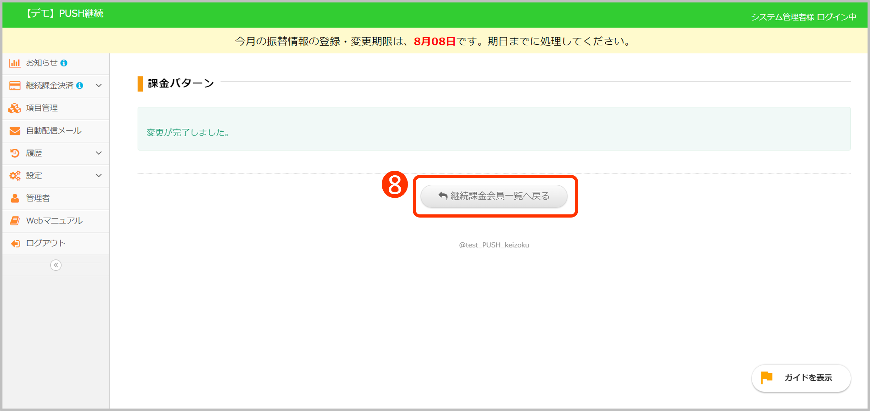Click the info badge next to お知らせ
Screen dimensions: 870x411
(64, 63)
